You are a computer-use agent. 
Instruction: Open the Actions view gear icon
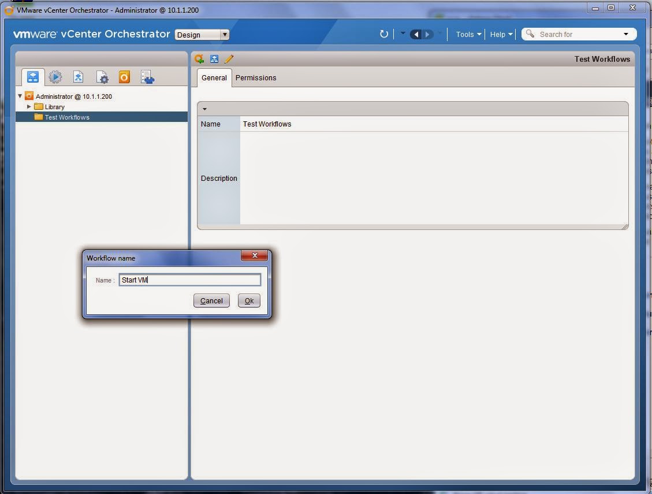pyautogui.click(x=55, y=77)
